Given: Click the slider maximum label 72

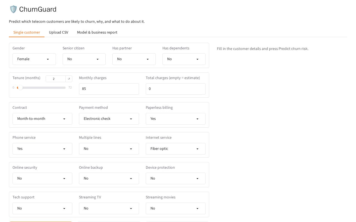Looking at the screenshot, I should (x=70, y=88).
